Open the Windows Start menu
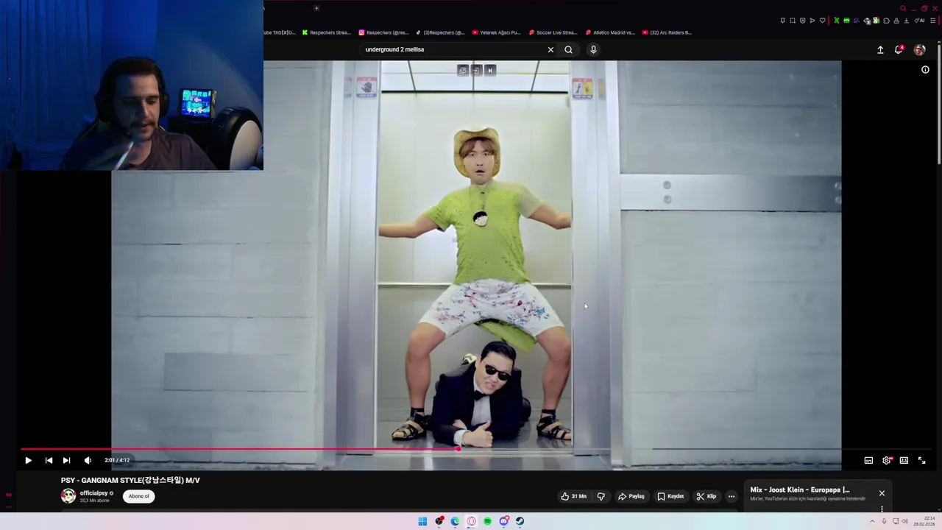 click(x=422, y=521)
